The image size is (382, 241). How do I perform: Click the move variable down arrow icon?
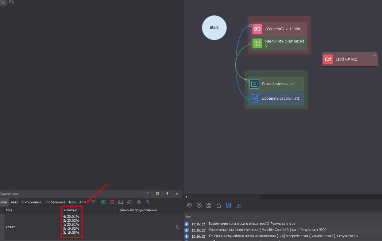coord(139,202)
